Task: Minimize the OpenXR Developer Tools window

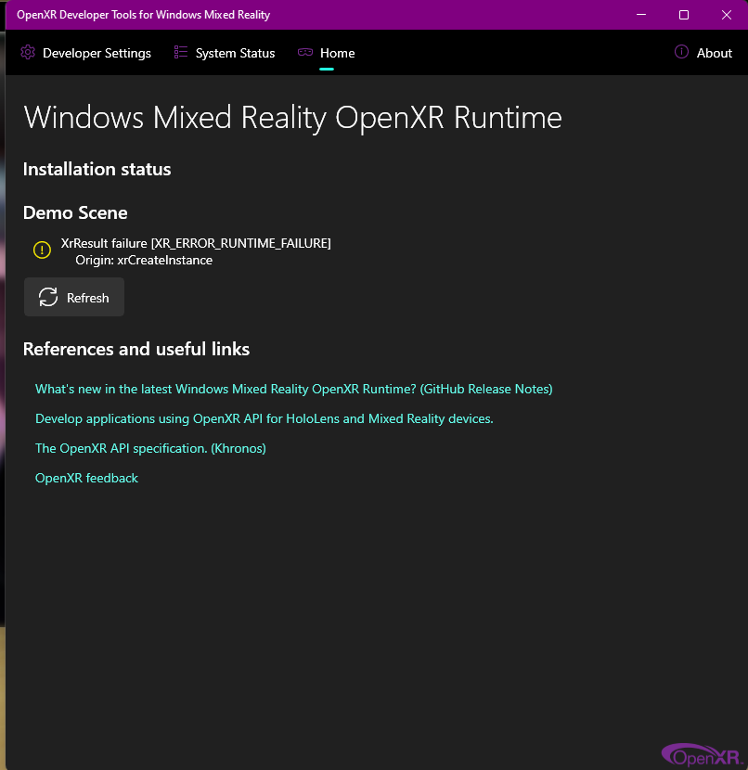Action: pyautogui.click(x=641, y=15)
